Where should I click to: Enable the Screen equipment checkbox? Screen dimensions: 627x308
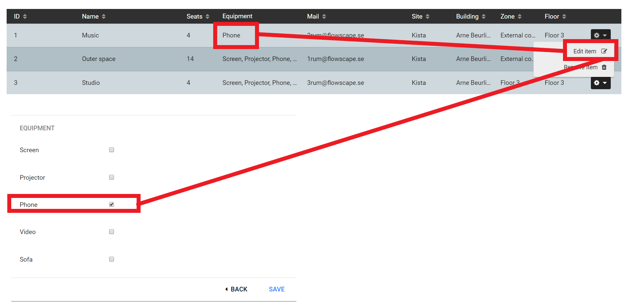111,150
